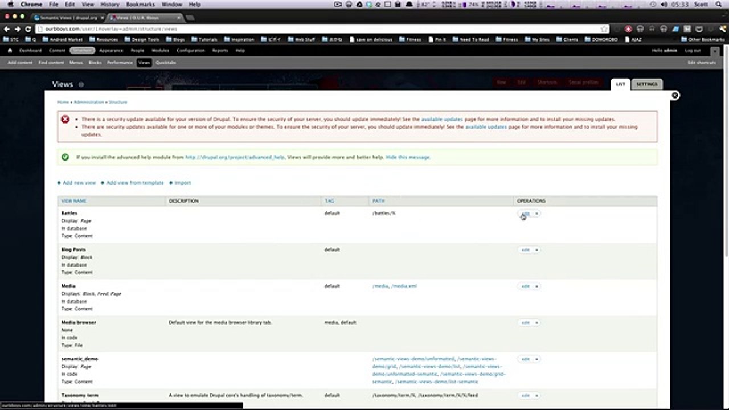Image resolution: width=729 pixels, height=410 pixels.
Task: Expand the edit dropdown arrow for Taxonomy term
Action: 536,396
